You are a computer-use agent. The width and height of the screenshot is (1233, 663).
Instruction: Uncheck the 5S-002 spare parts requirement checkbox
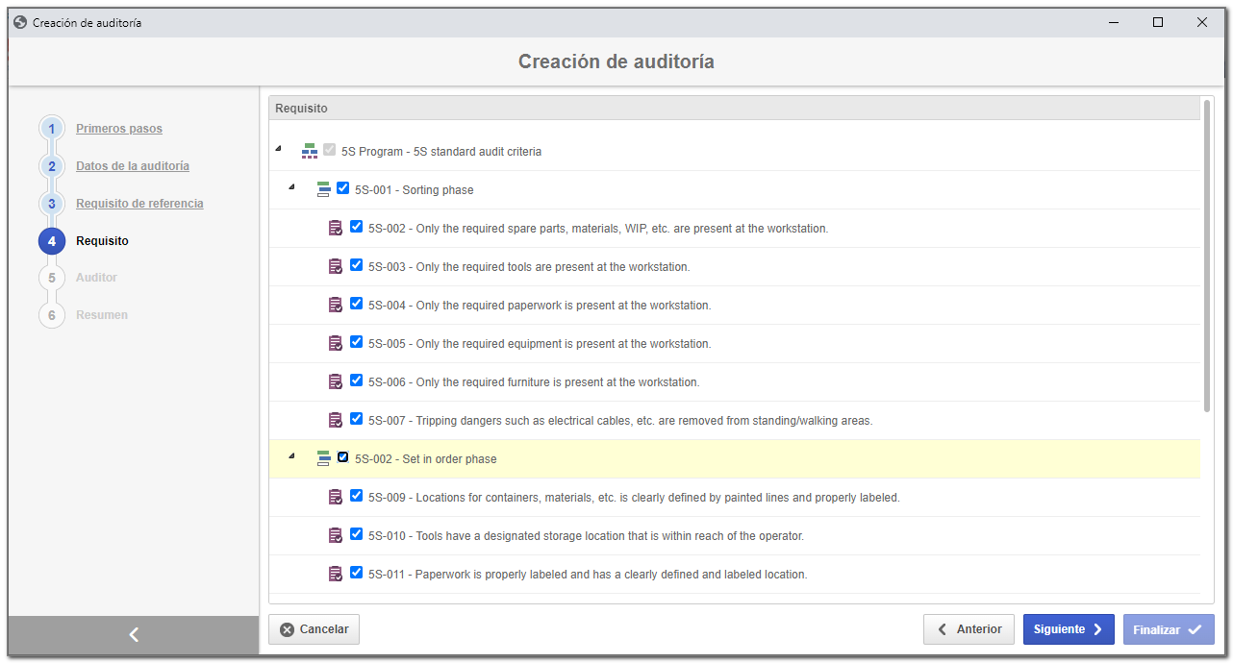click(357, 227)
